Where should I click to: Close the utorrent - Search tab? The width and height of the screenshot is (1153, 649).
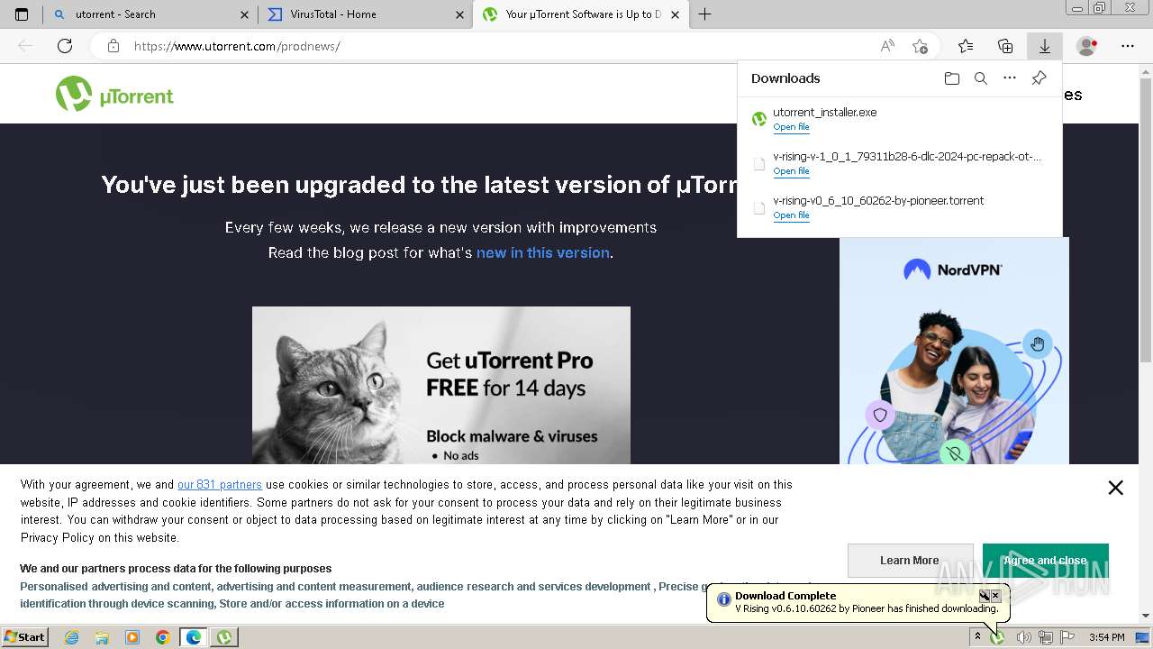coord(245,14)
